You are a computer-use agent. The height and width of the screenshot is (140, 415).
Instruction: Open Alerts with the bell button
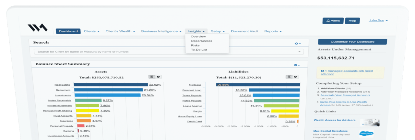(333, 21)
